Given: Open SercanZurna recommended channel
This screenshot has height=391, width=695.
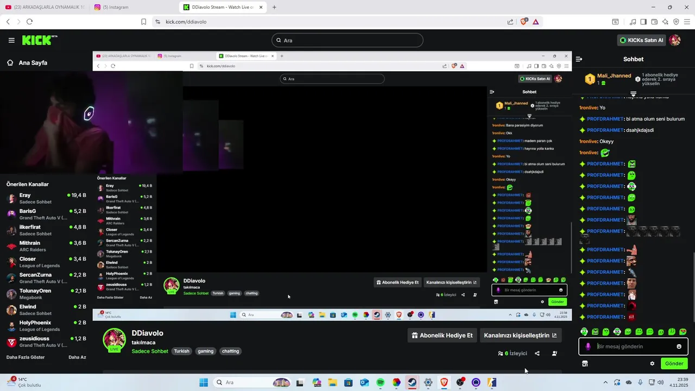Looking at the screenshot, I should pos(46,278).
